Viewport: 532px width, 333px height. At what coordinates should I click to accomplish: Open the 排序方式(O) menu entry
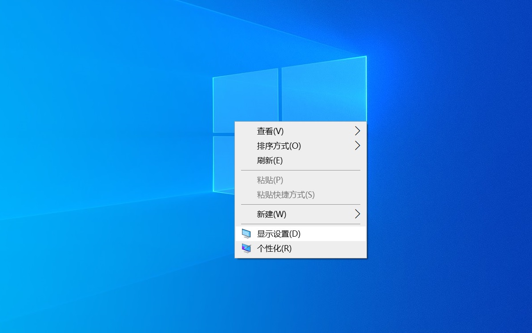[301, 146]
